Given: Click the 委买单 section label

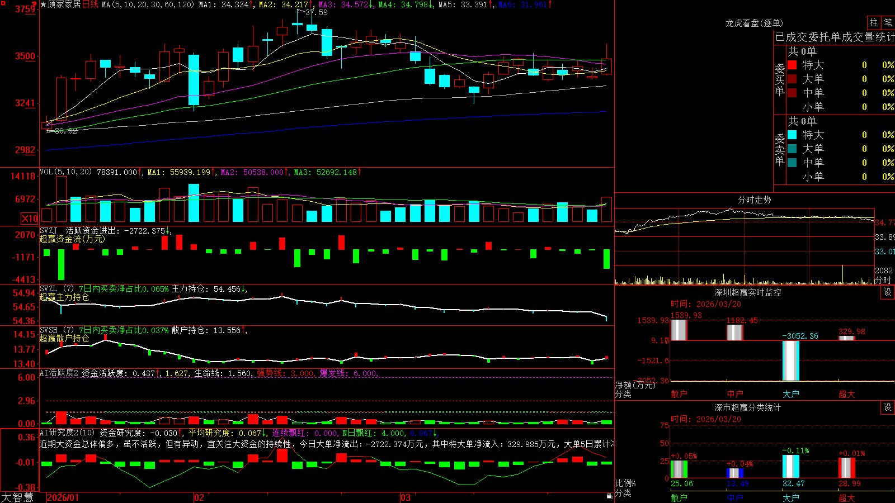Looking at the screenshot, I should point(780,79).
